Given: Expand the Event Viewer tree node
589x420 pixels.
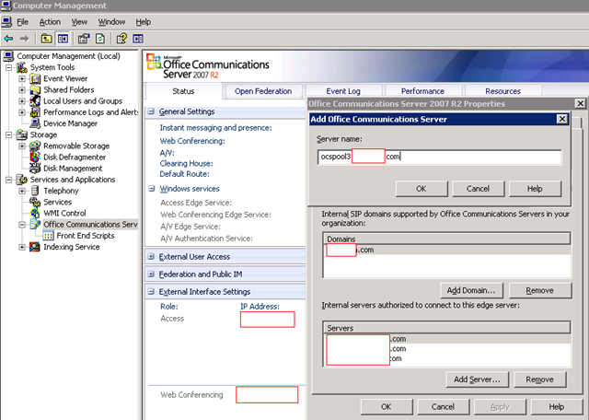Looking at the screenshot, I should click(x=23, y=78).
